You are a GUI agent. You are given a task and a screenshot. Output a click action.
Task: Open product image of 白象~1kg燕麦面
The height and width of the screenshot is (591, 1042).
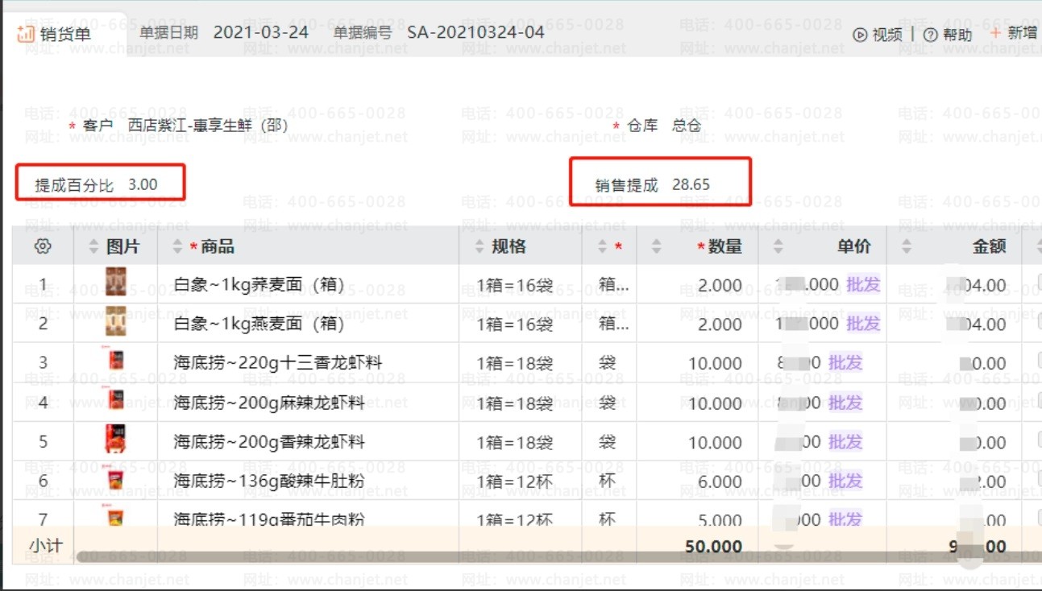[x=116, y=322]
